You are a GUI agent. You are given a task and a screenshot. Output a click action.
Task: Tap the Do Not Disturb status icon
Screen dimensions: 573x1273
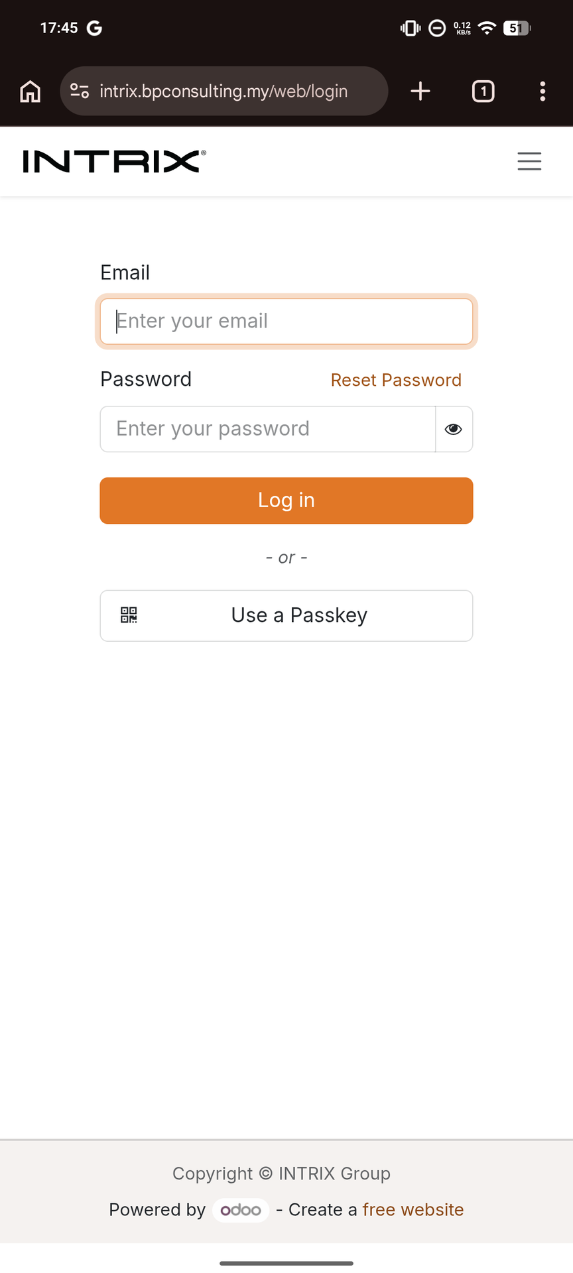tap(437, 28)
